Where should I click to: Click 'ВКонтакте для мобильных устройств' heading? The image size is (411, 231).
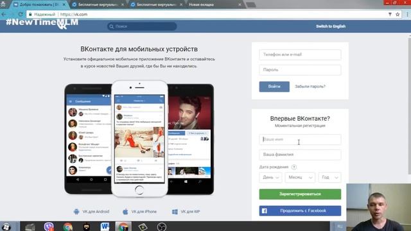pyautogui.click(x=139, y=49)
